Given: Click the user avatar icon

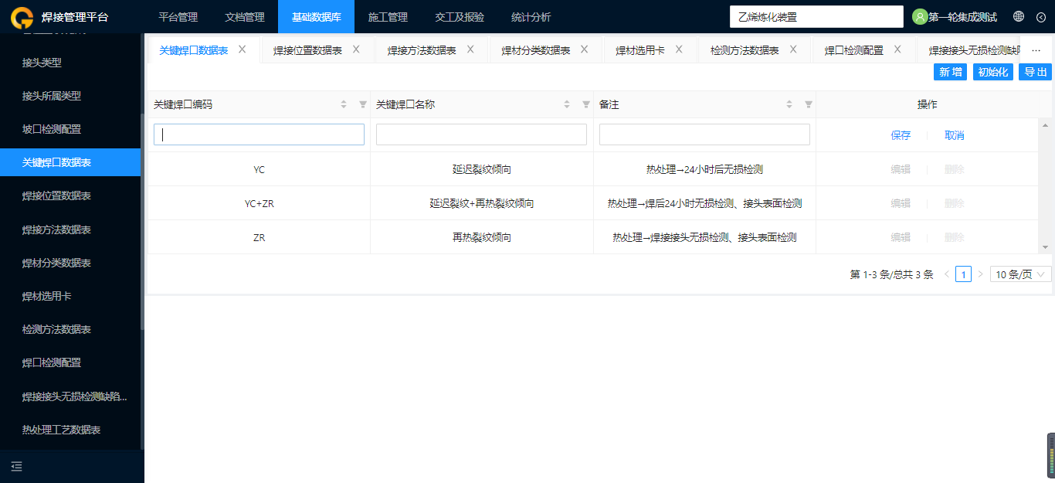Looking at the screenshot, I should pos(920,17).
